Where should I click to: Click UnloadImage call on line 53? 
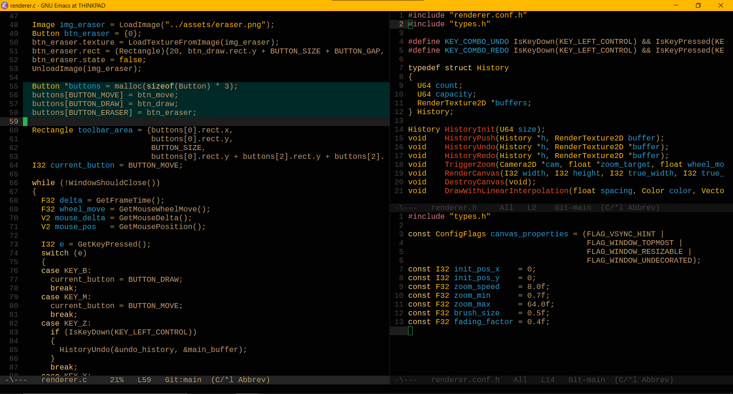[57, 69]
